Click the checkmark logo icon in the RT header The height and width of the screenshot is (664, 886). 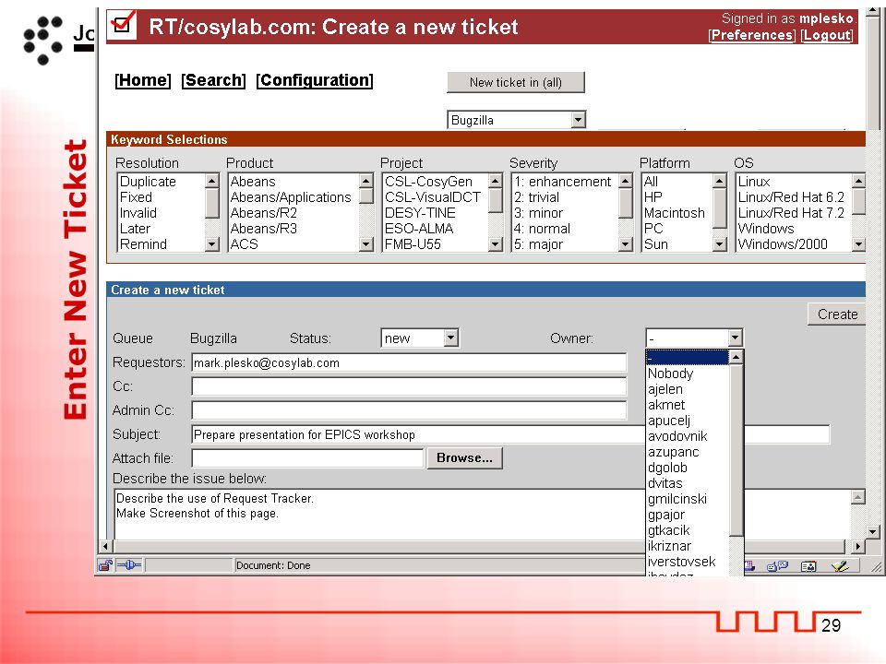coord(122,24)
